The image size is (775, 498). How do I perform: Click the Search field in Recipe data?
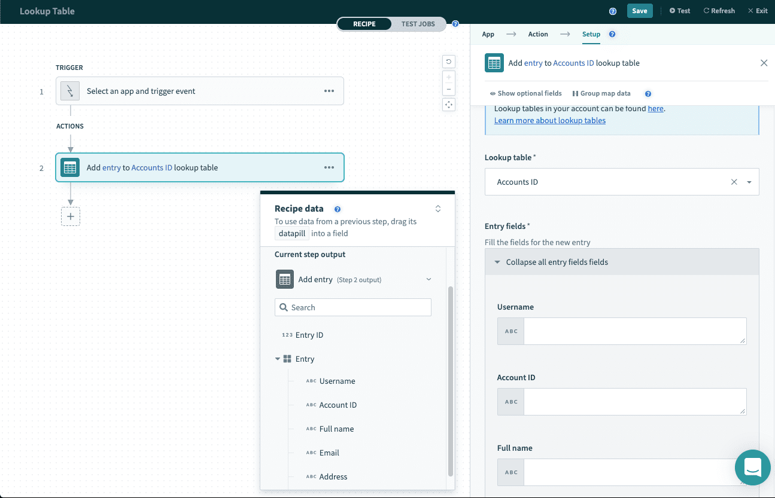pos(352,307)
